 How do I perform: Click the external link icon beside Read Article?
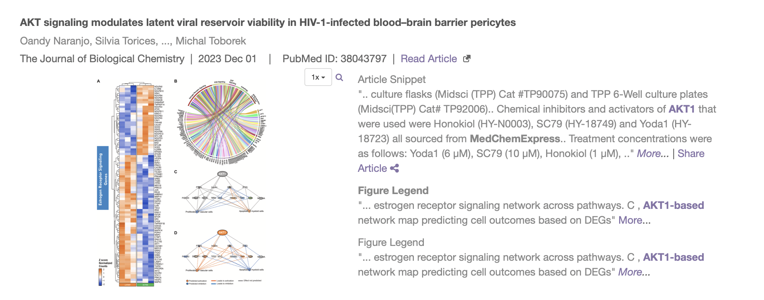click(x=467, y=59)
